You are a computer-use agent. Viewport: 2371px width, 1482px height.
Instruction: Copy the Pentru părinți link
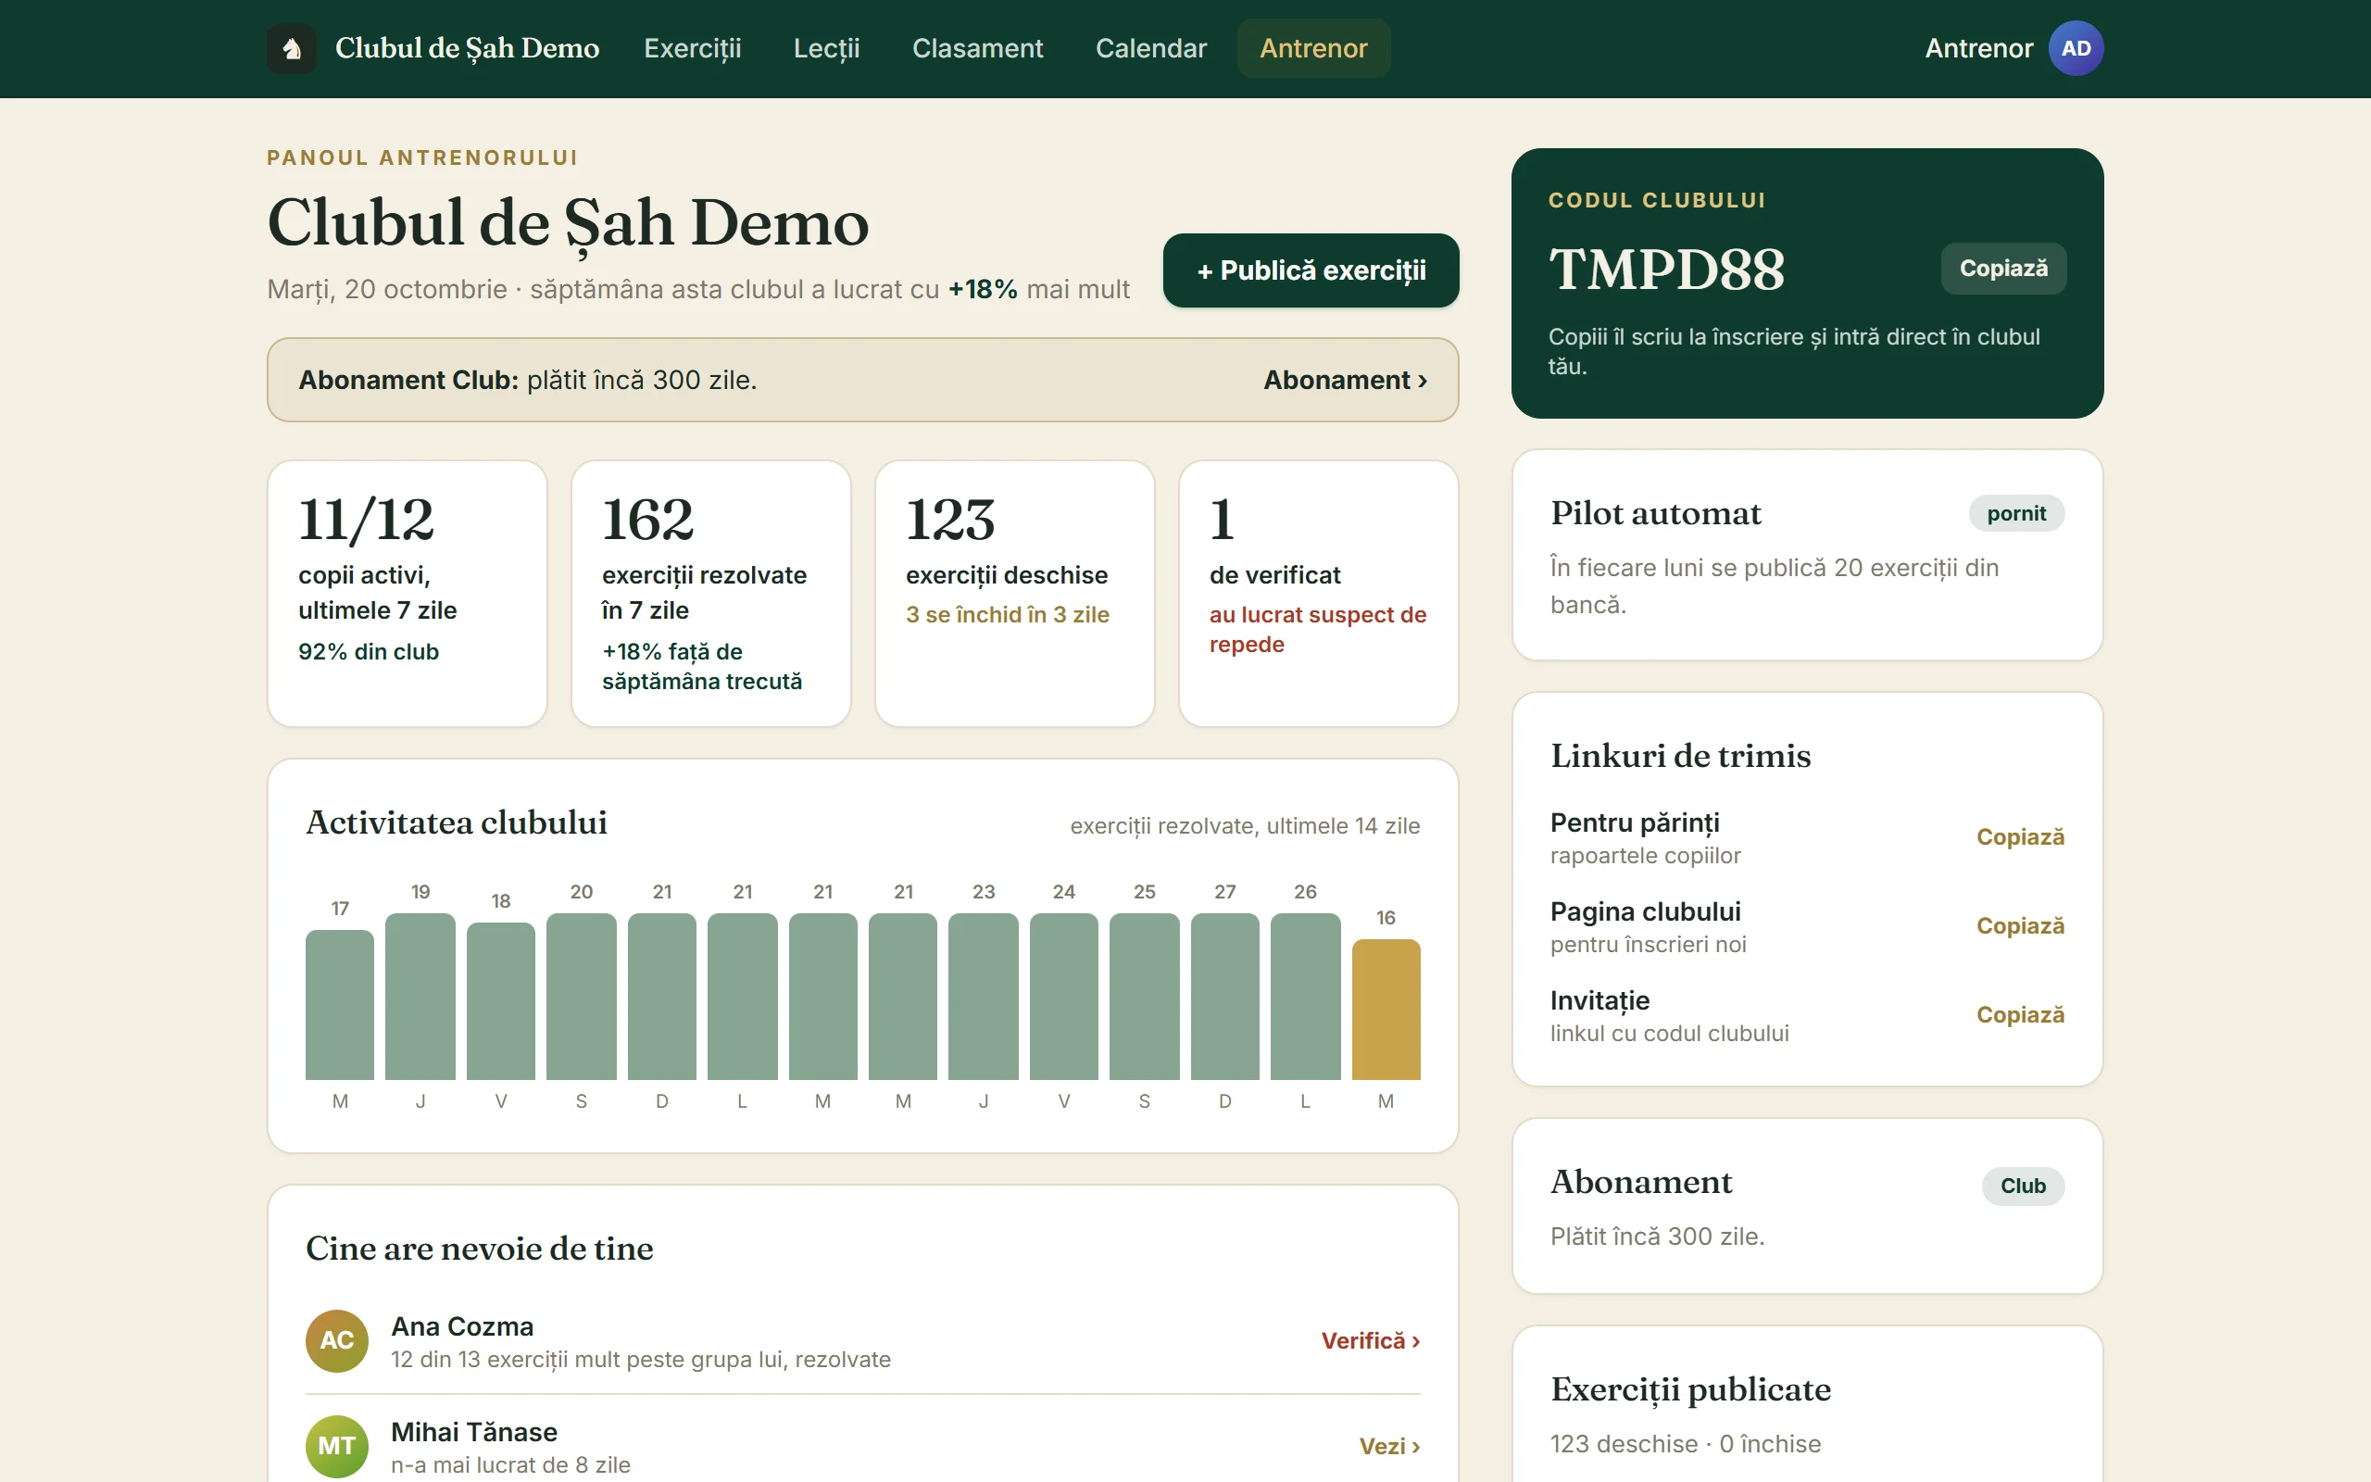click(2019, 837)
